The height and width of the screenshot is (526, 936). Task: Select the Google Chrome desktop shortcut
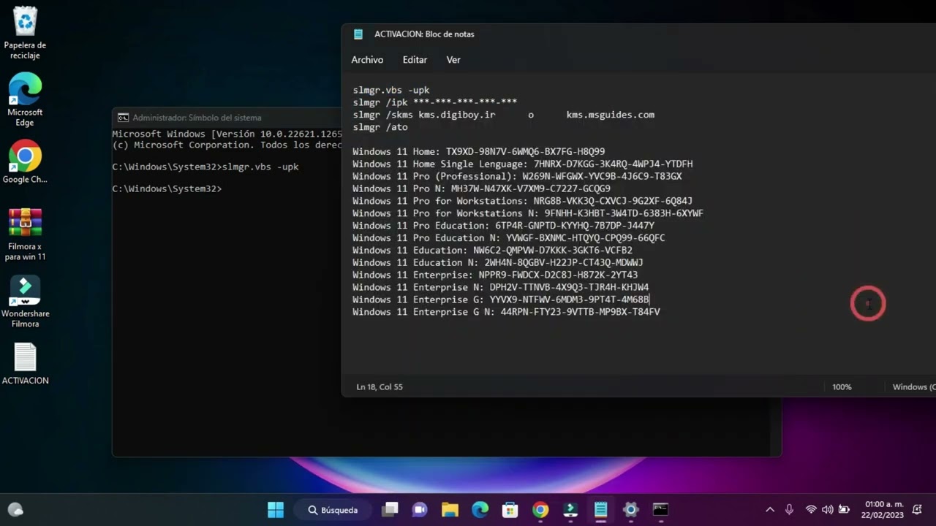click(x=25, y=162)
